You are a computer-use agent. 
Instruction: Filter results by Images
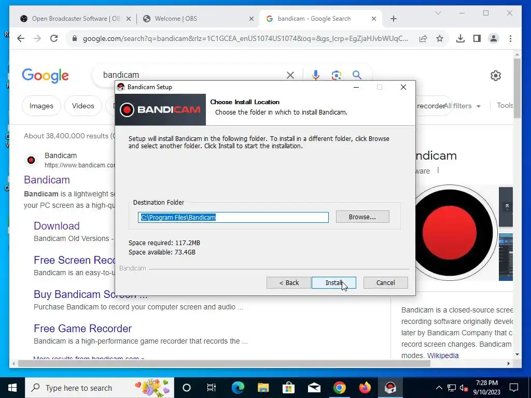tap(41, 106)
